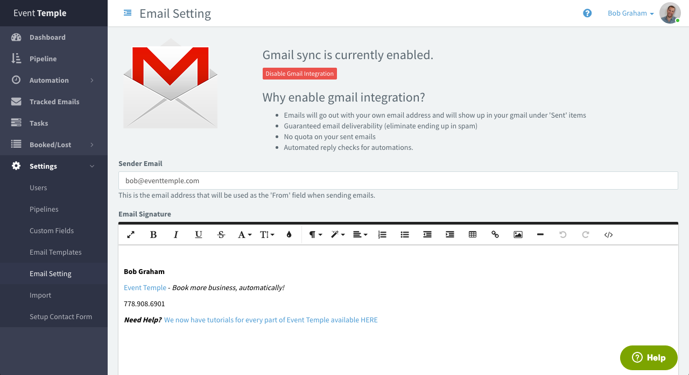
Task: Go to Users settings page
Action: point(54,187)
